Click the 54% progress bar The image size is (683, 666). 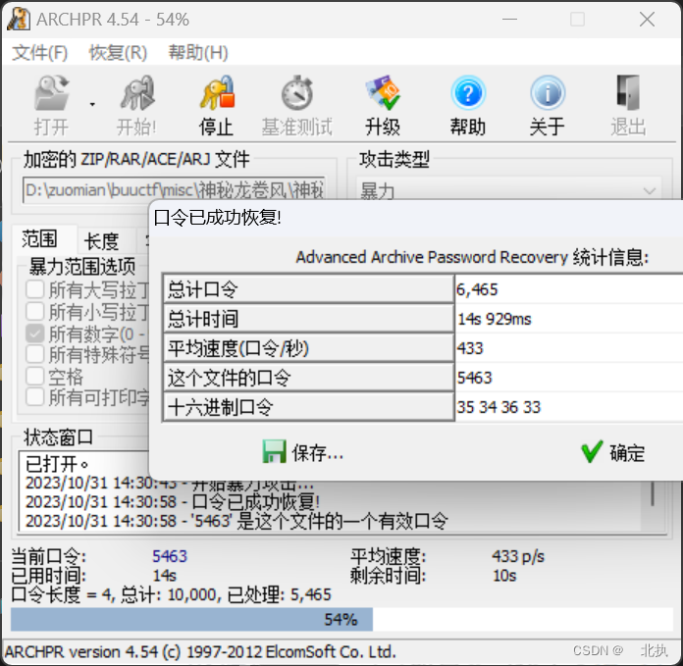[341, 619]
